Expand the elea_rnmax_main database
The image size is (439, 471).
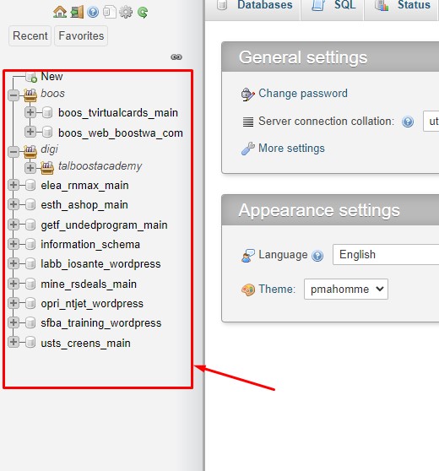coord(14,185)
